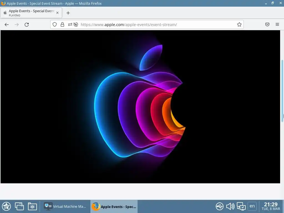The width and height of the screenshot is (284, 213).
Task: Open the Firefox application menu
Action: [x=277, y=24]
